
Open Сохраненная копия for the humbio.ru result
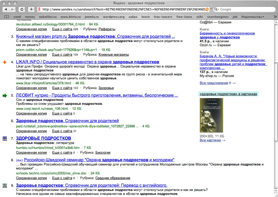point(31,152)
